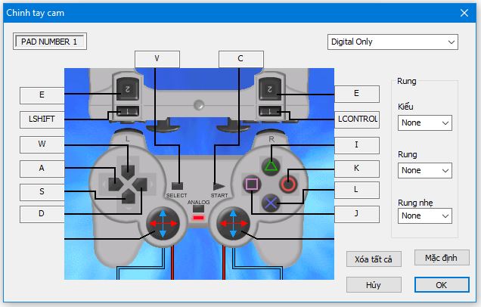Select the right E key field for R2
The width and height of the screenshot is (481, 307).
pyautogui.click(x=357, y=94)
